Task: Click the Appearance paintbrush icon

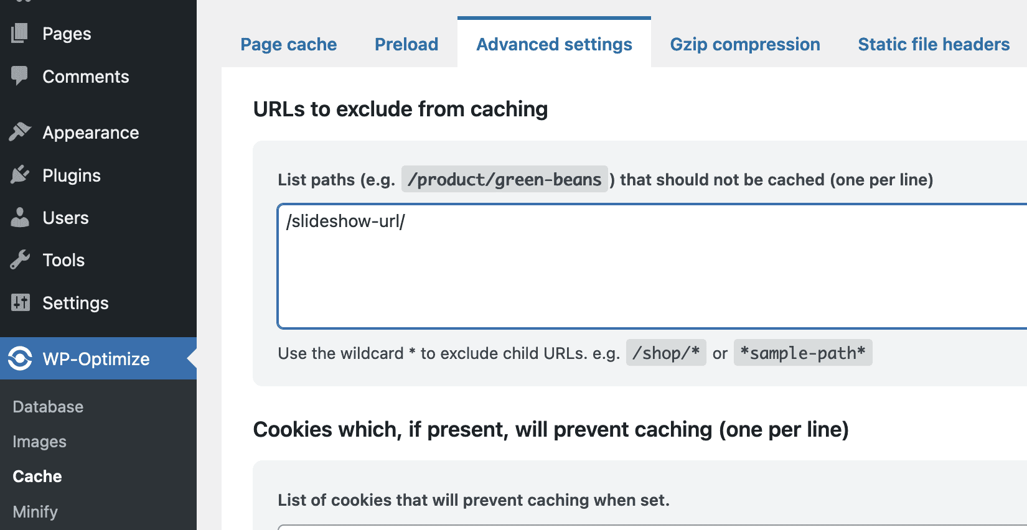Action: [20, 132]
